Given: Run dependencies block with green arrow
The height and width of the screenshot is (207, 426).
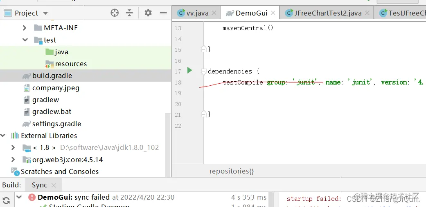Looking at the screenshot, I should click(189, 71).
